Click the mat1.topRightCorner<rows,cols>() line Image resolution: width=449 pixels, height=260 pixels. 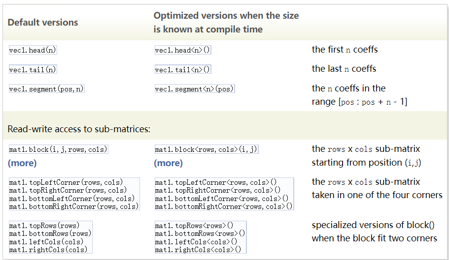pos(217,190)
